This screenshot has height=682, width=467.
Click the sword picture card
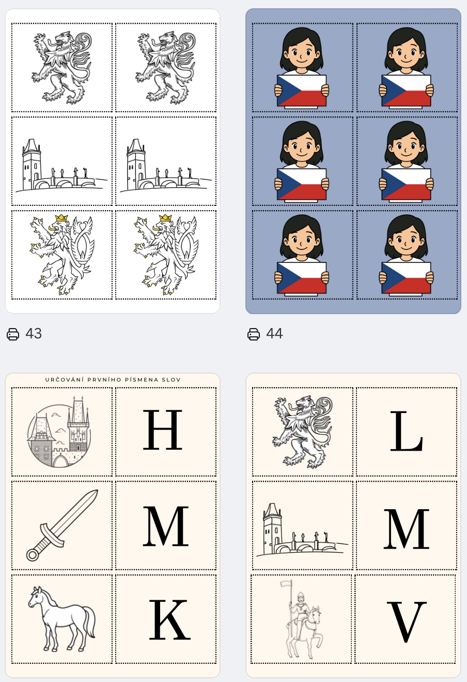62,525
